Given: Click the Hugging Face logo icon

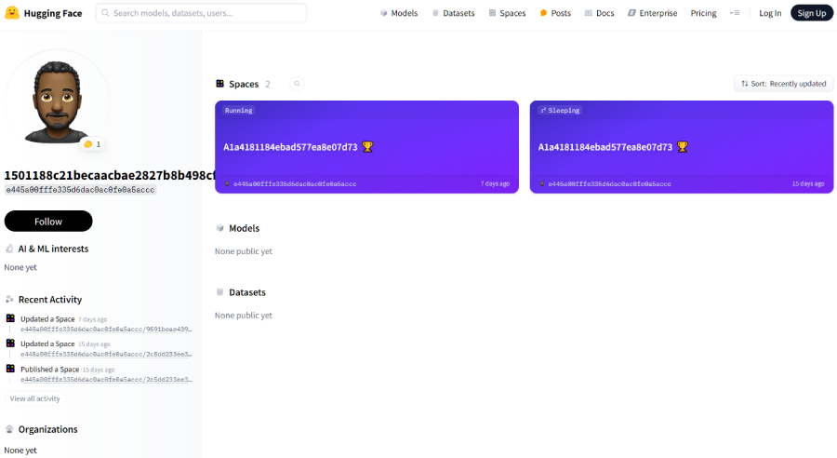Looking at the screenshot, I should click(x=12, y=13).
